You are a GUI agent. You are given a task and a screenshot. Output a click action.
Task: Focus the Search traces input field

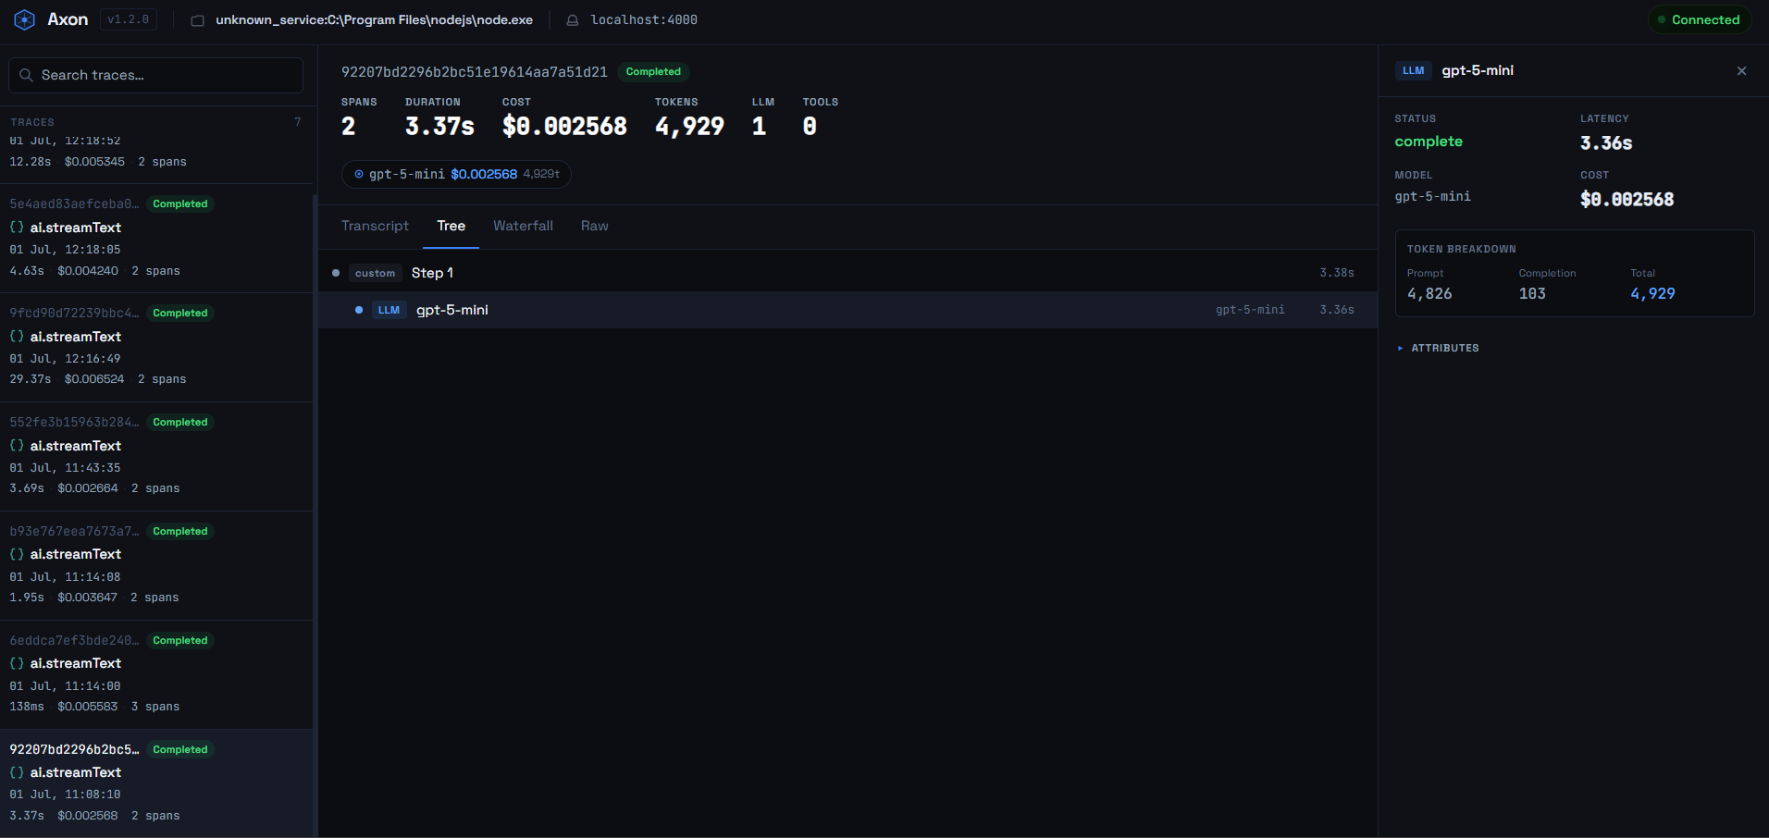[155, 75]
